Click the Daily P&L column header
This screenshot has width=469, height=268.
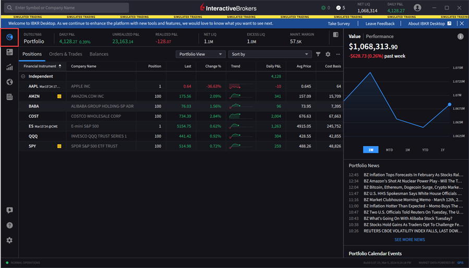[x=273, y=66]
